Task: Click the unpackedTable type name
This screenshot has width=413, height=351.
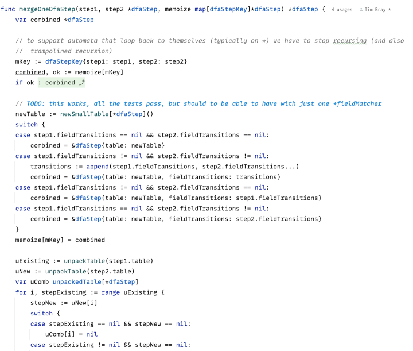Action: click(x=77, y=282)
